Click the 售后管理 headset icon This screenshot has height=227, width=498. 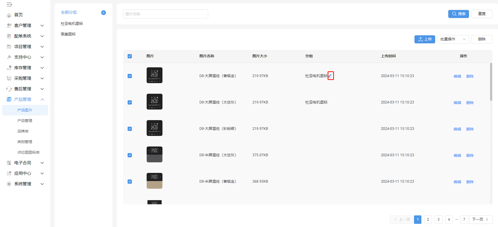[x=9, y=89]
